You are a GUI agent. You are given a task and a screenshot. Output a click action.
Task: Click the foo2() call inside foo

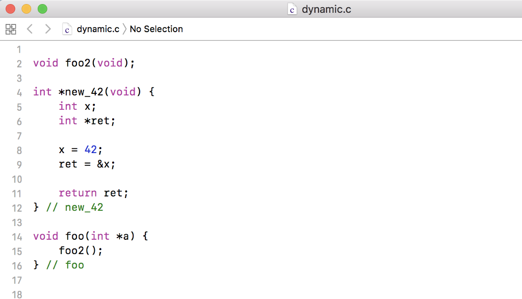point(81,251)
